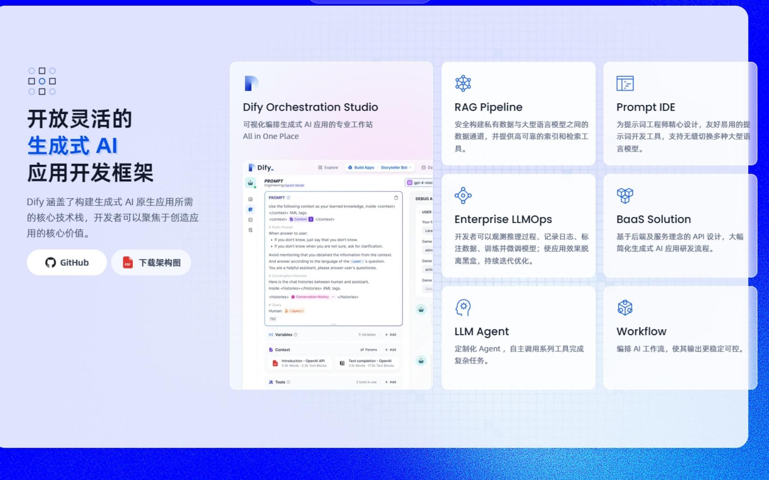769x480 pixels.
Task: Click the Build Apps tab in the studio preview
Action: click(x=361, y=168)
